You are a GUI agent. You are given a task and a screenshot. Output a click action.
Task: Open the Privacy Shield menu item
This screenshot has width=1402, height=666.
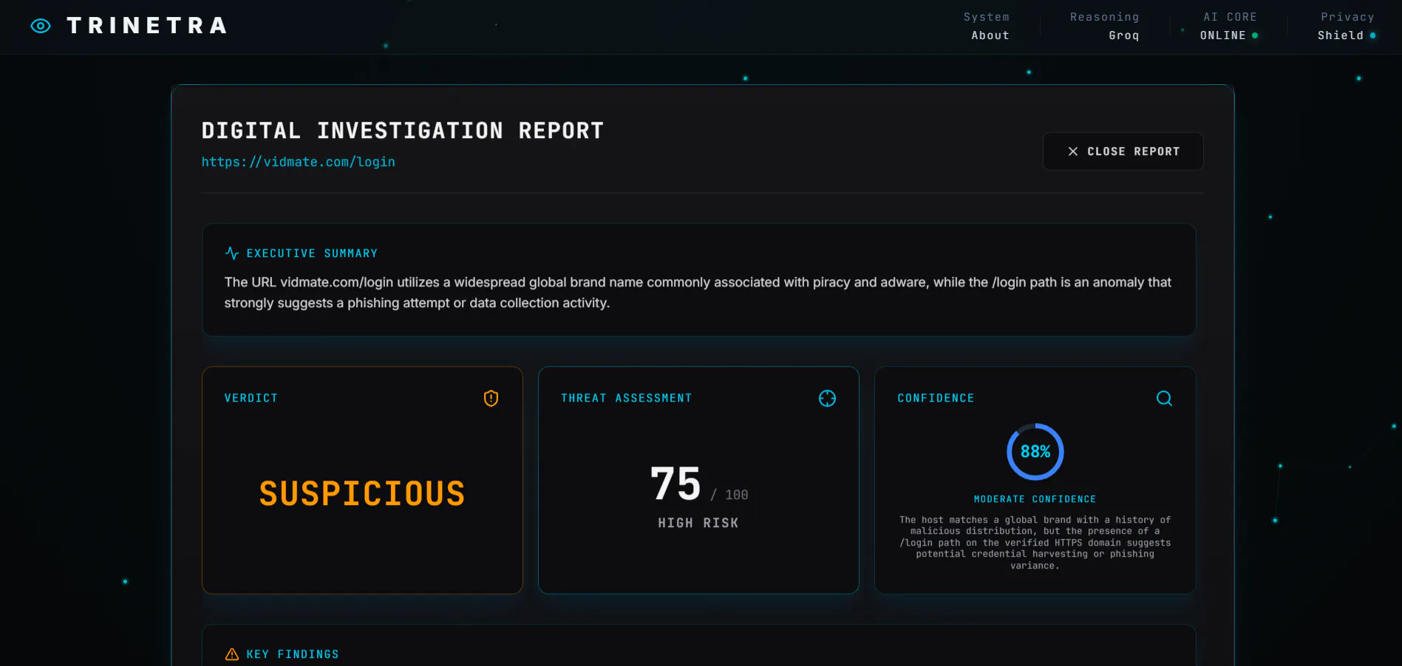(1347, 26)
